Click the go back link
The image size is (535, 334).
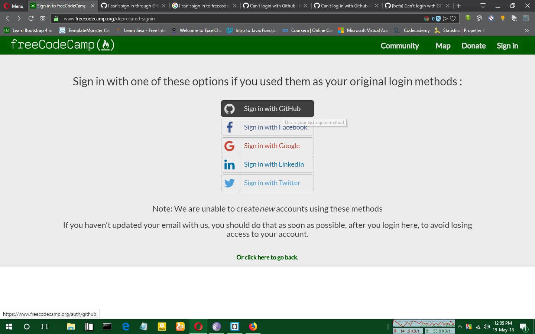click(x=267, y=257)
